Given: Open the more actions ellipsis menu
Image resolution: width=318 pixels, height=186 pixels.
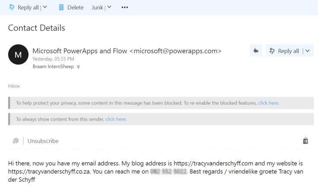Looking at the screenshot, I should 125,7.
